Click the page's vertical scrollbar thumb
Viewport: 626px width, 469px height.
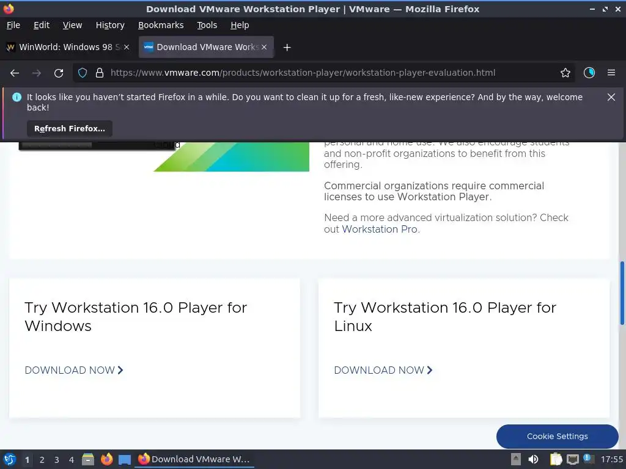click(622, 293)
